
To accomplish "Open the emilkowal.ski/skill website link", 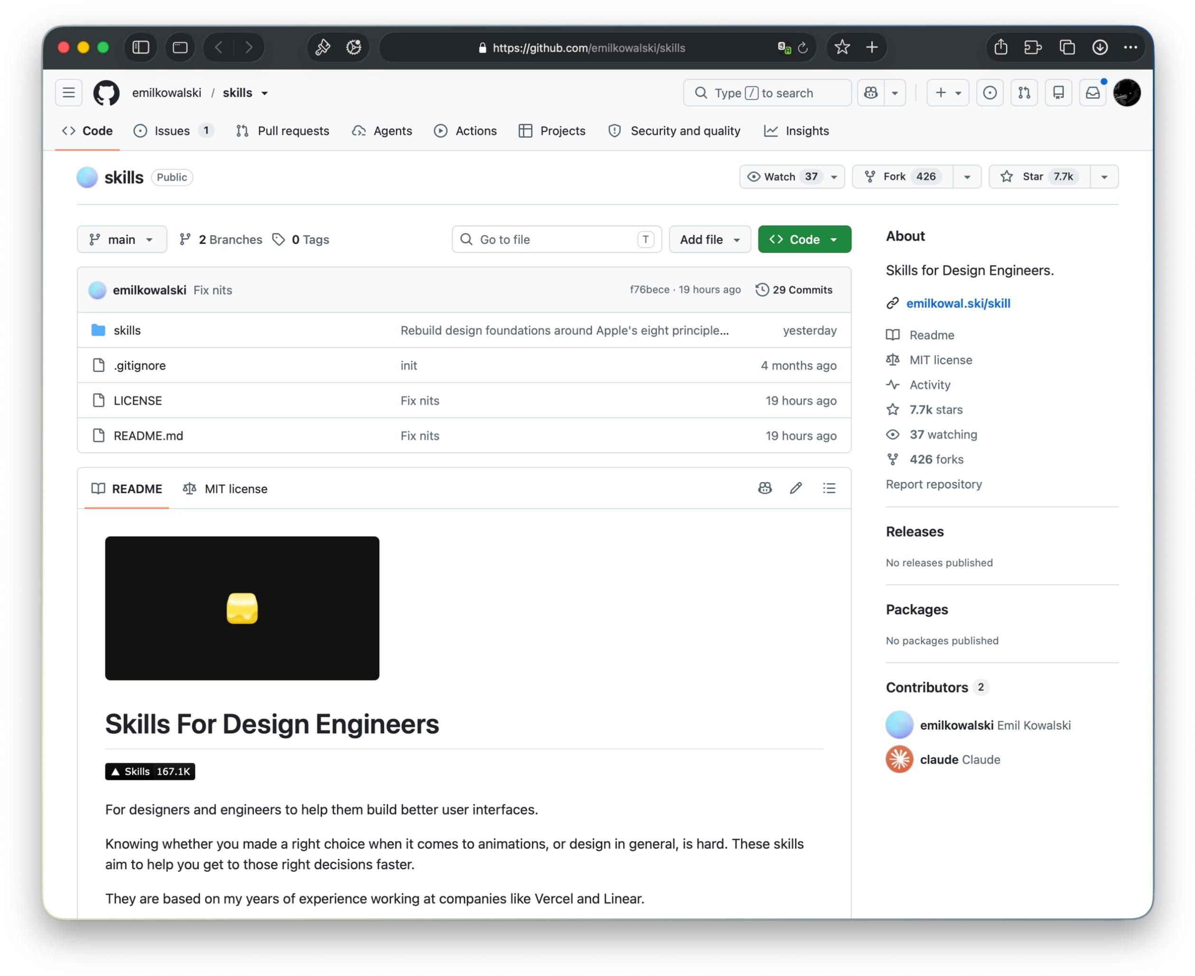I will tap(958, 303).
